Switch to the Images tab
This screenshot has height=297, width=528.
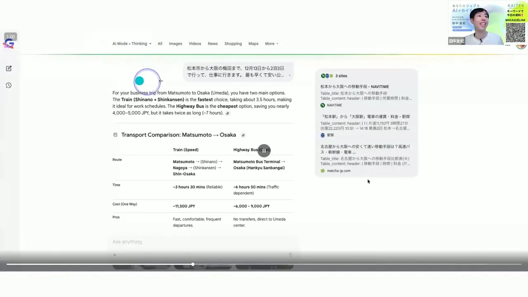pos(175,43)
